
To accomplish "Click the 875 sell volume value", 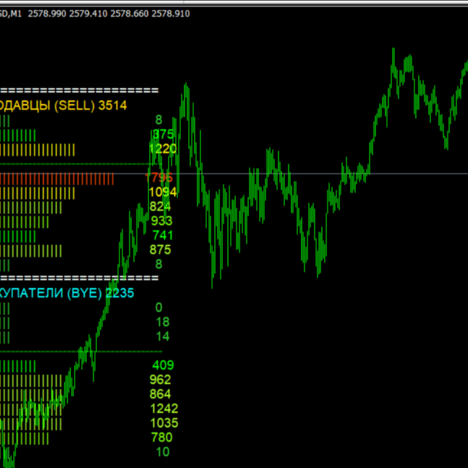I will [160, 249].
